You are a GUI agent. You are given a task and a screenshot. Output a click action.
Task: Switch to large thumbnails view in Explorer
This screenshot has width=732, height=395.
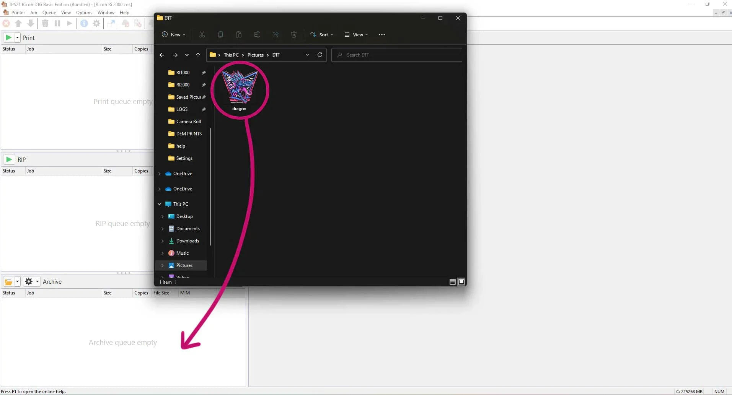(x=461, y=282)
